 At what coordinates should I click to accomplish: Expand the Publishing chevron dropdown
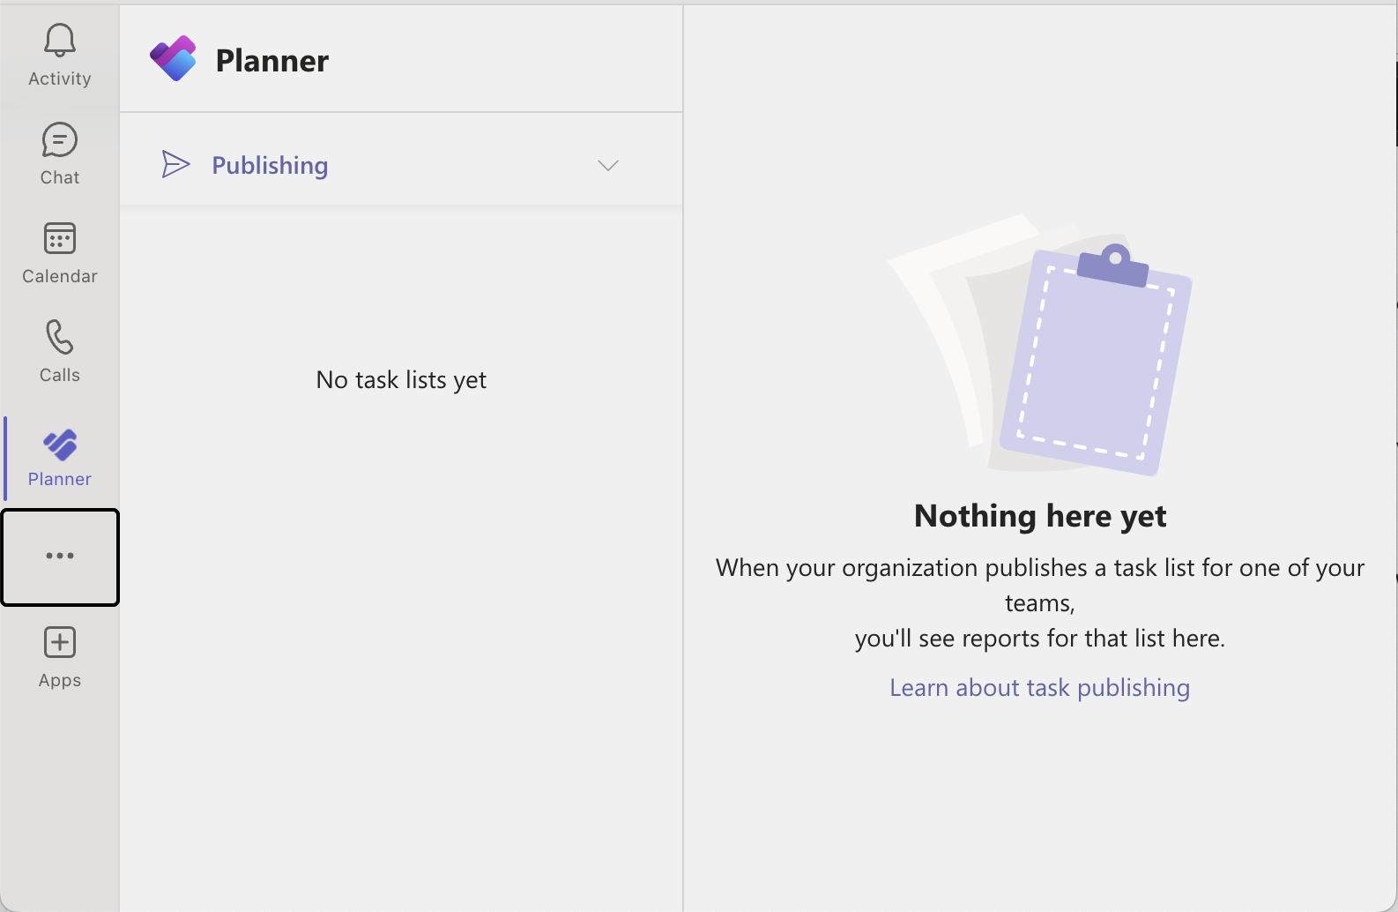(608, 165)
